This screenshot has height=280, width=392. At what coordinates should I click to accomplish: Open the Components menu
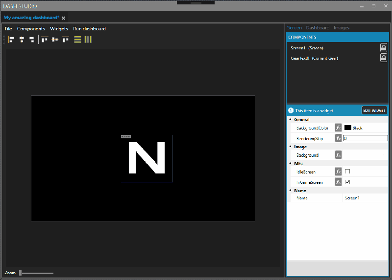pyautogui.click(x=31, y=29)
